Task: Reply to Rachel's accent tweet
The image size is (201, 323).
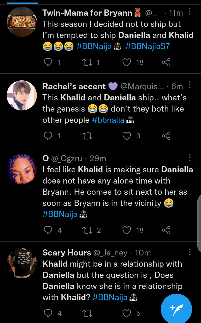Action: (48, 136)
